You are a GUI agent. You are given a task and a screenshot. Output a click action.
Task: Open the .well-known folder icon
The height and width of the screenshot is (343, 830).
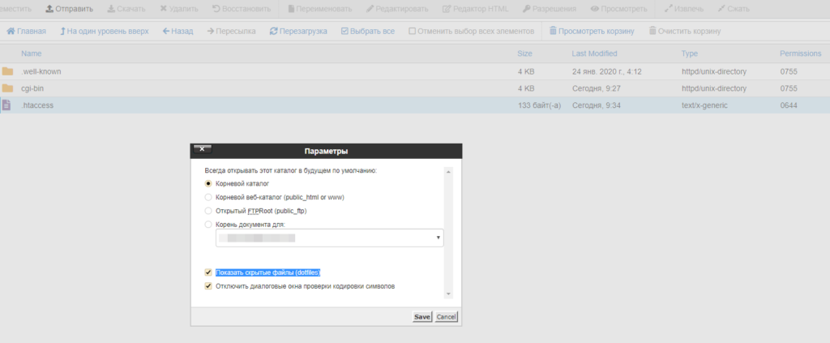pyautogui.click(x=7, y=71)
